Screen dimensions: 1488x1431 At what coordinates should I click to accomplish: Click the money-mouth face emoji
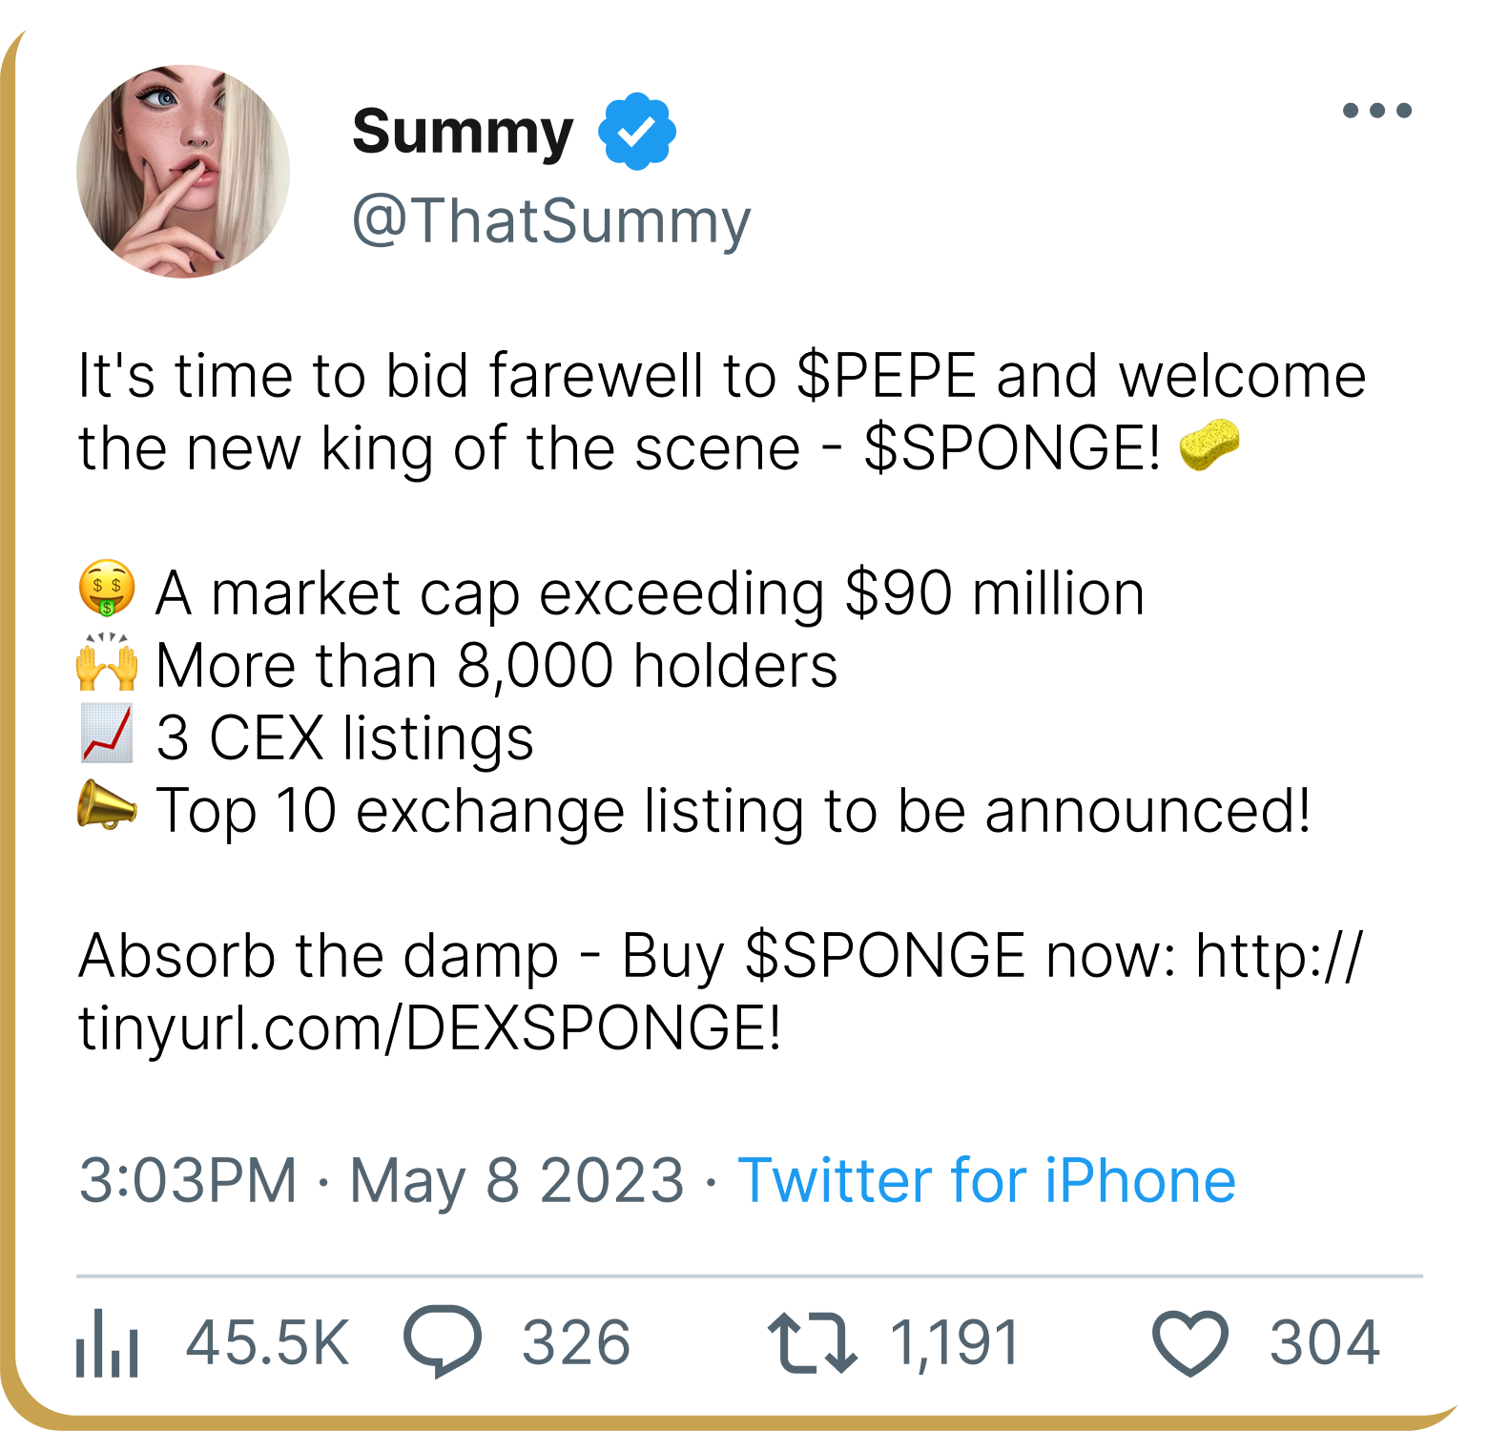click(x=107, y=589)
